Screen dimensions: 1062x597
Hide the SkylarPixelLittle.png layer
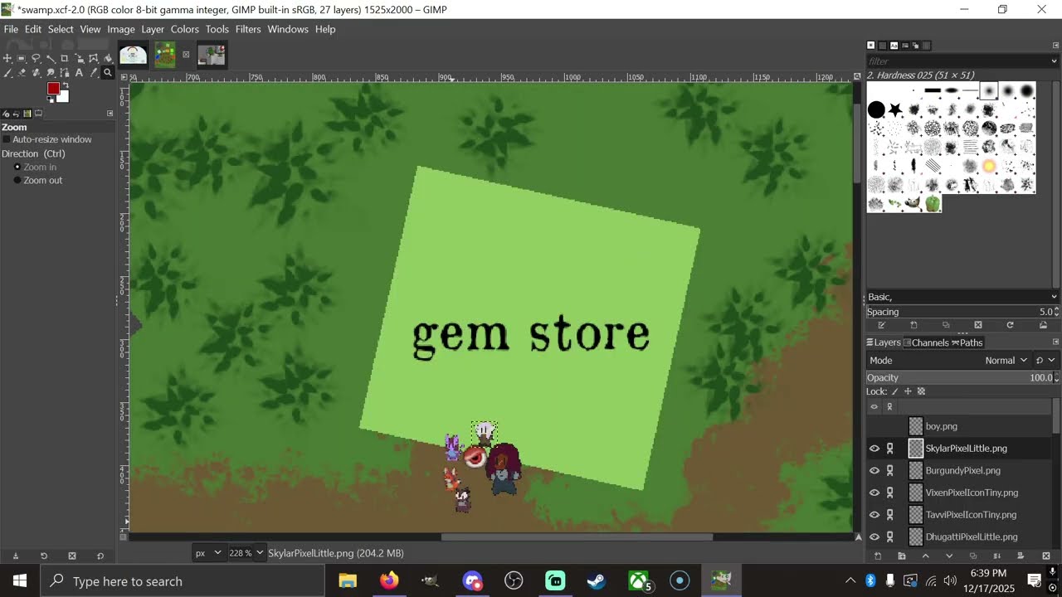coord(874,449)
